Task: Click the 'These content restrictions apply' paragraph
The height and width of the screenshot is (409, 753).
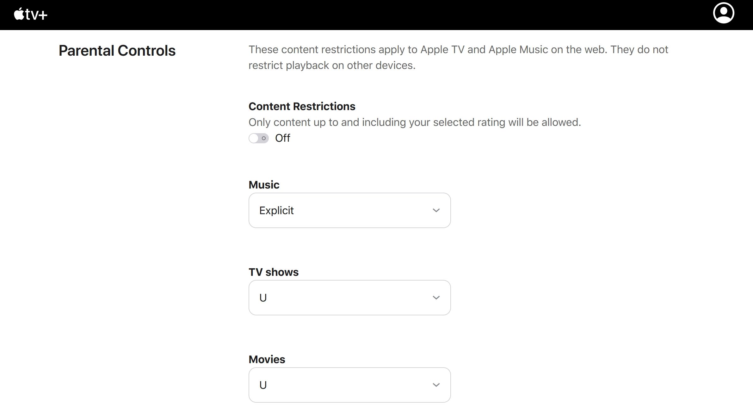Action: pyautogui.click(x=458, y=57)
